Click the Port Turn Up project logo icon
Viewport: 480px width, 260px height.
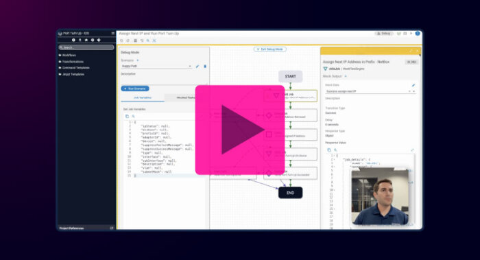(60, 34)
